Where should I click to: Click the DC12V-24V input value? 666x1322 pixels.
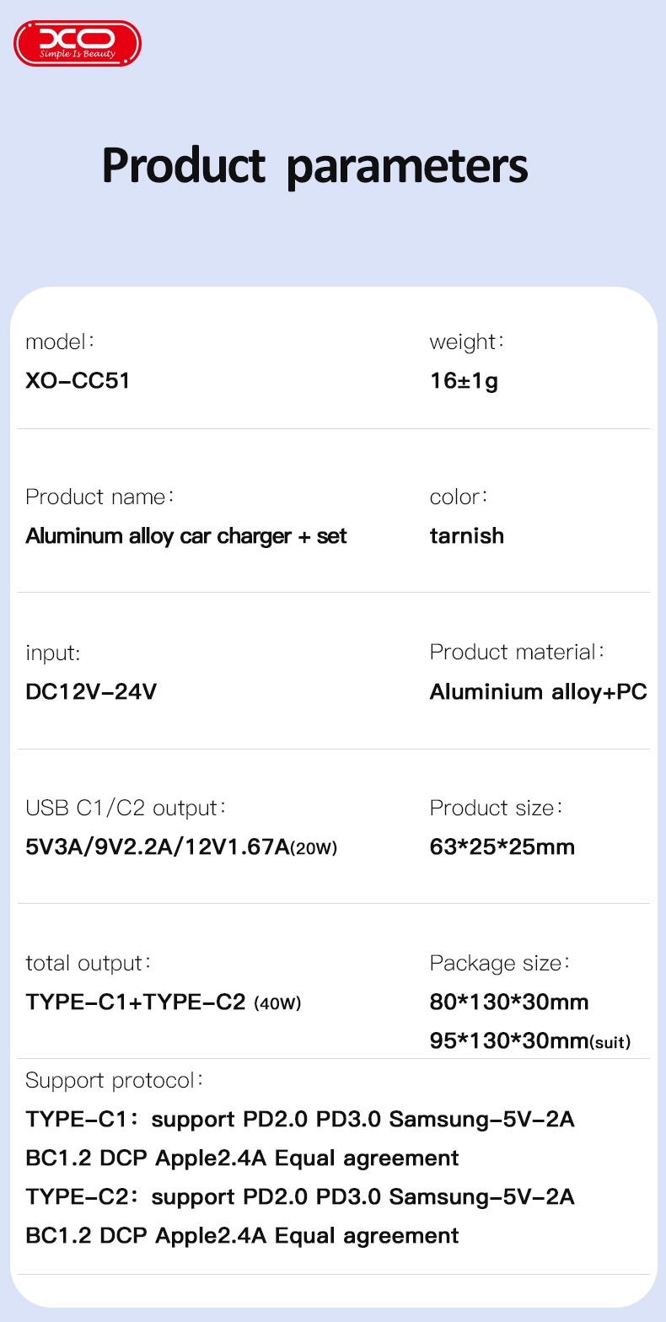[91, 692]
